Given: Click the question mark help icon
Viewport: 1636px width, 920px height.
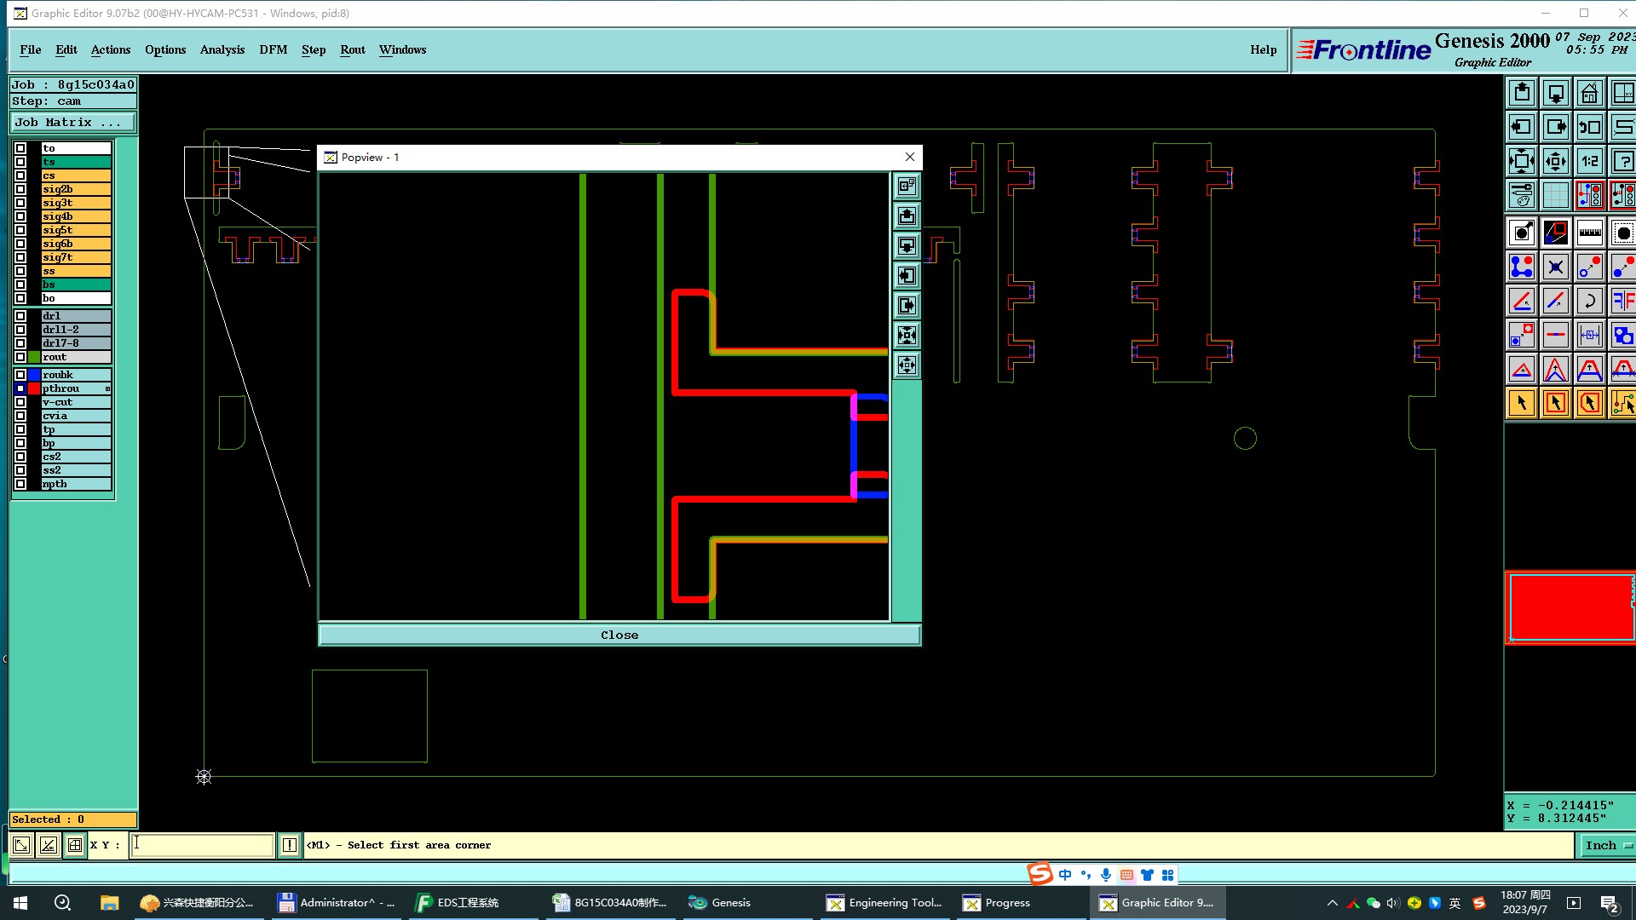Looking at the screenshot, I should [x=1622, y=161].
